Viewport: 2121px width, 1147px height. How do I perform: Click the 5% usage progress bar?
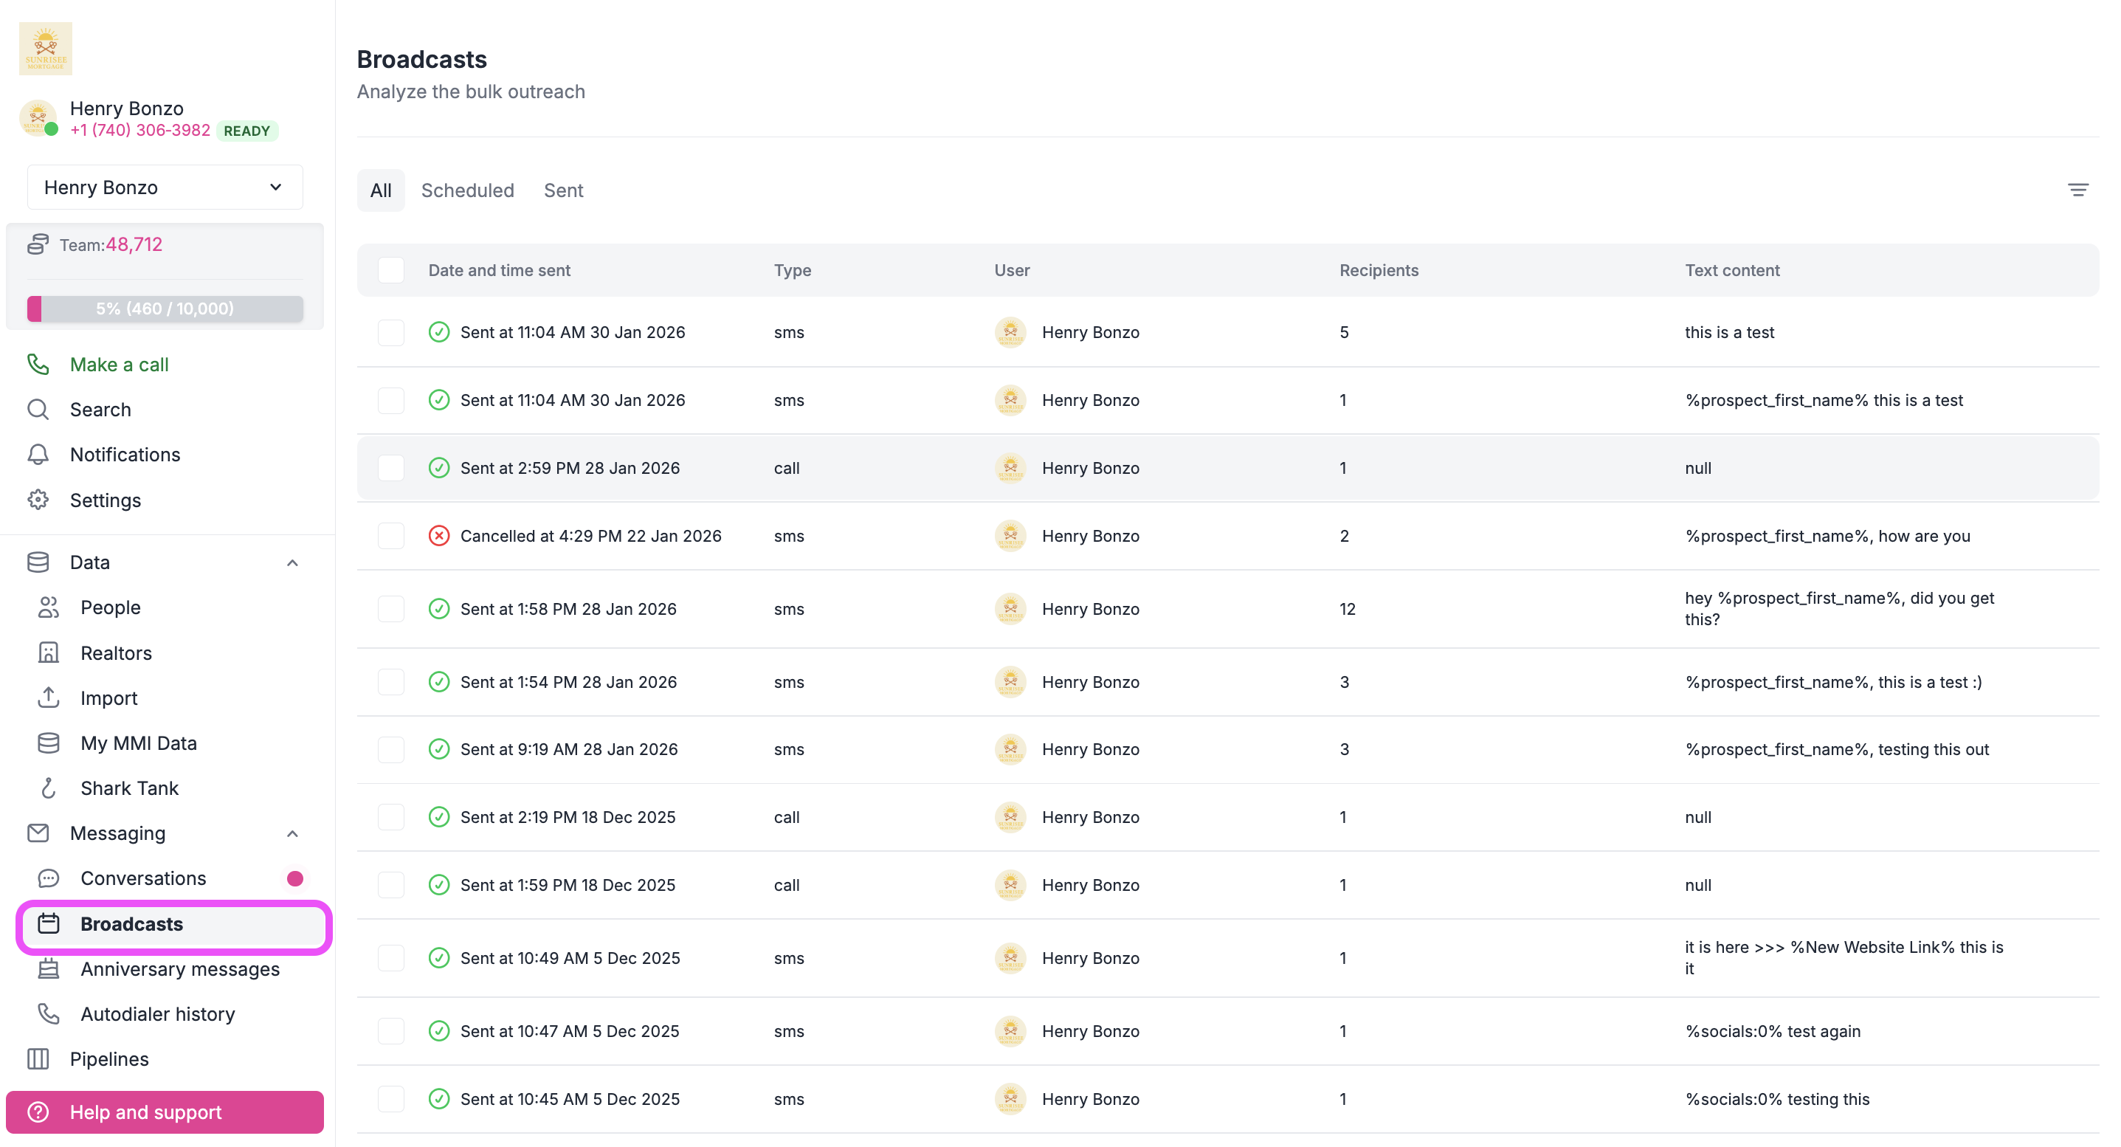pyautogui.click(x=165, y=309)
